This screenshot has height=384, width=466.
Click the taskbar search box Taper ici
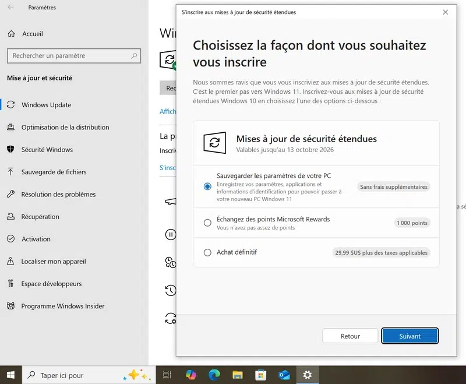[x=89, y=375]
